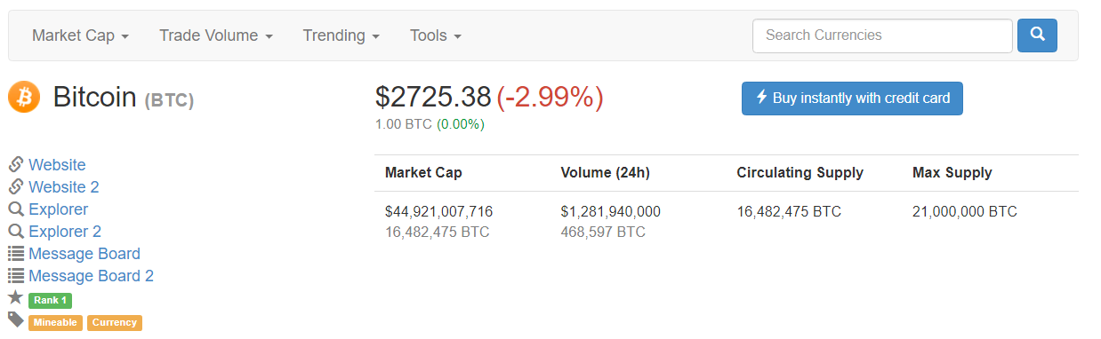Click the chain-link icon beside Website 2
The width and height of the screenshot is (1101, 339).
[16, 186]
